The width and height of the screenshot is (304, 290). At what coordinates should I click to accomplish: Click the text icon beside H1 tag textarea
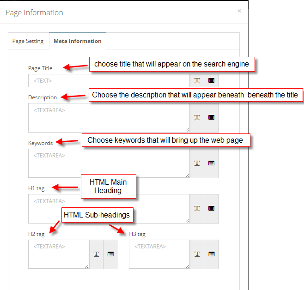click(x=197, y=209)
